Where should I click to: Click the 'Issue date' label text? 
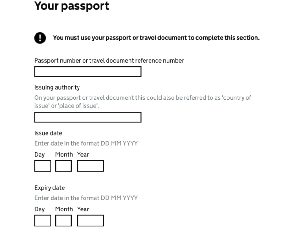pyautogui.click(x=48, y=133)
